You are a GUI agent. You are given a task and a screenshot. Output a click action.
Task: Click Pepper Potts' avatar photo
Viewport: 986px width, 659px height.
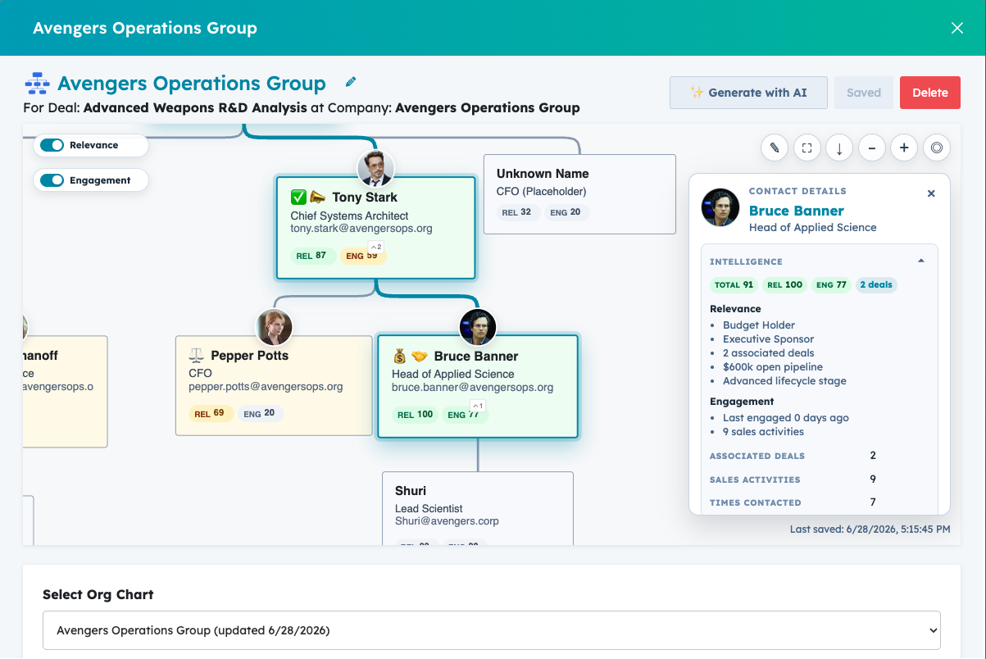click(275, 327)
